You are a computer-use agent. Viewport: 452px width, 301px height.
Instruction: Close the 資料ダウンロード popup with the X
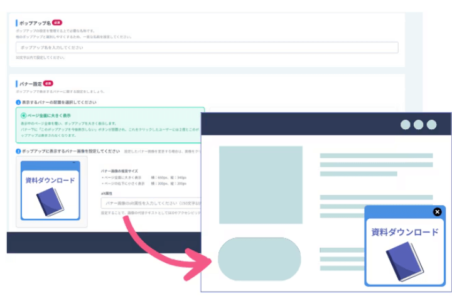pos(437,212)
